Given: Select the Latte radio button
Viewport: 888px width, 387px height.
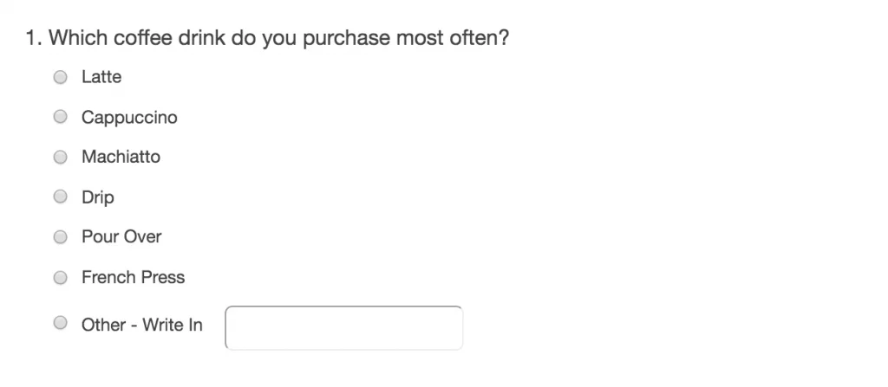Looking at the screenshot, I should tap(61, 77).
